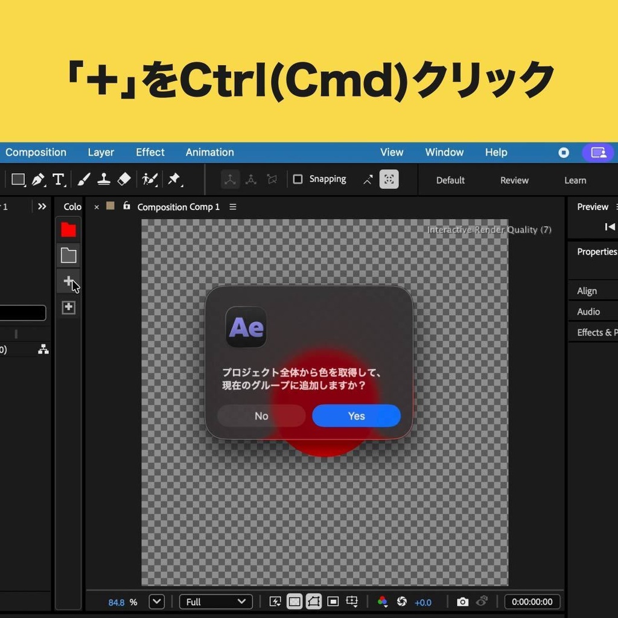Select the Pen tool
618x618 pixels.
pyautogui.click(x=37, y=179)
